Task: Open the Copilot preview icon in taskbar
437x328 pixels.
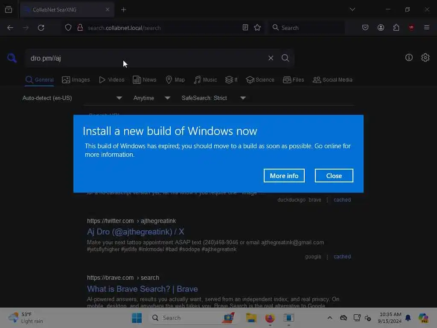Action: 423,318
